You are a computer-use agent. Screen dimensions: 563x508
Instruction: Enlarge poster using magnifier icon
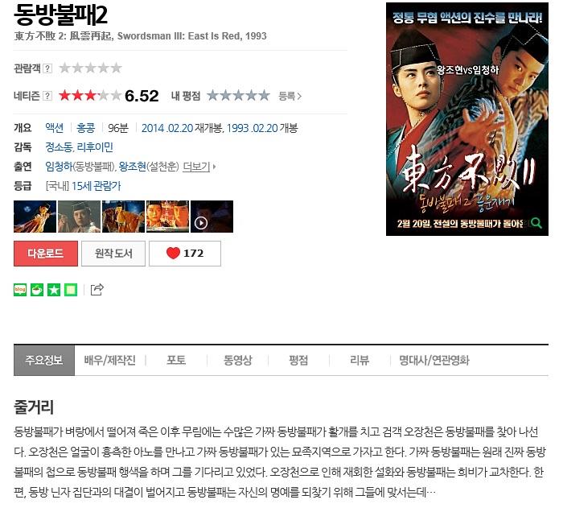click(x=536, y=223)
